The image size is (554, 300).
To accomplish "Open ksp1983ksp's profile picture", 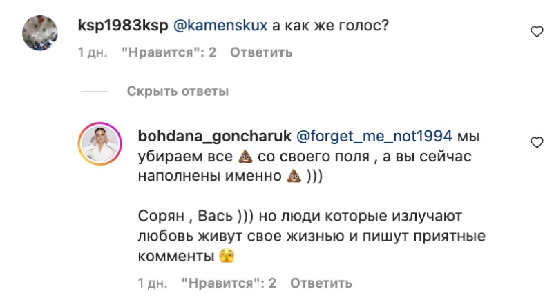I will tap(40, 32).
